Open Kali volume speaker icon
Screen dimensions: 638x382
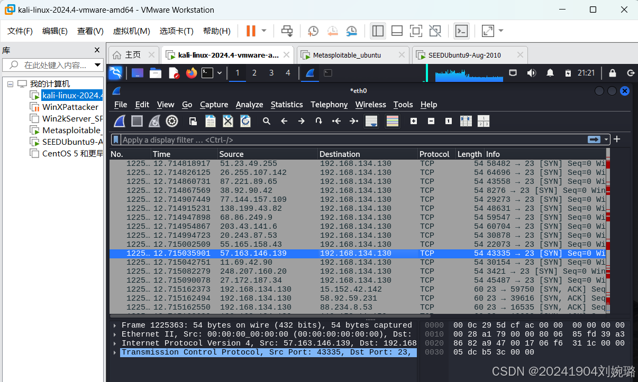point(532,73)
